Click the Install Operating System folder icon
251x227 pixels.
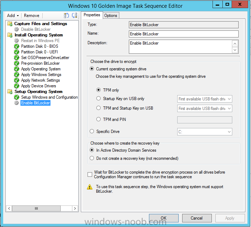coord(10,35)
